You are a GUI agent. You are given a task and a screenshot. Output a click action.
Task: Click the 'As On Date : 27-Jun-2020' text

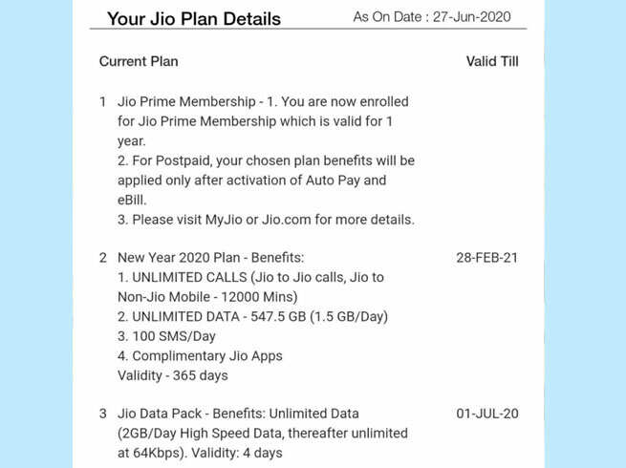432,17
